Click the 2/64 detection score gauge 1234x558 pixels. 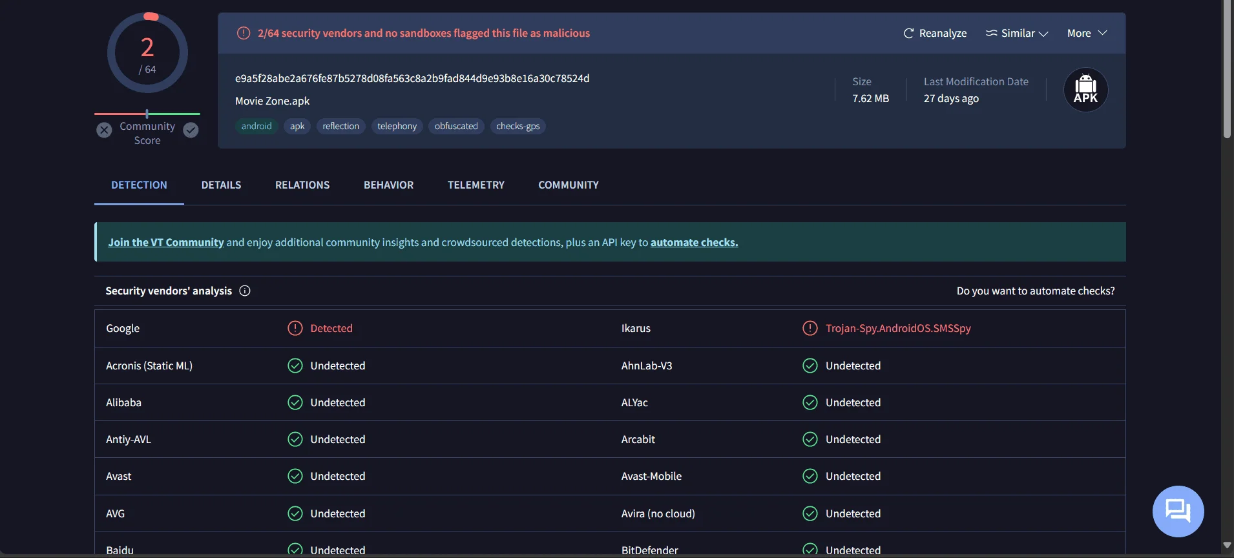[x=147, y=53]
